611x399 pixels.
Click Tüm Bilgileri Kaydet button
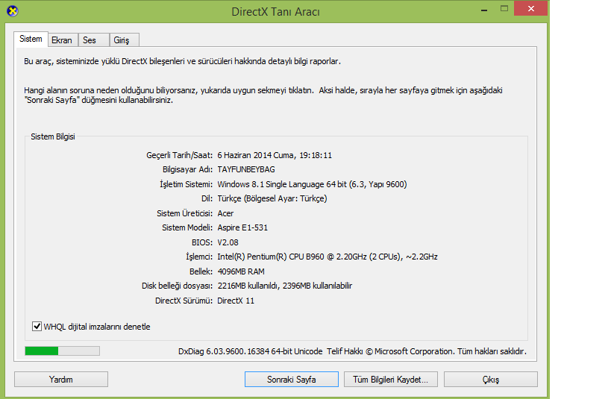pyautogui.click(x=390, y=379)
